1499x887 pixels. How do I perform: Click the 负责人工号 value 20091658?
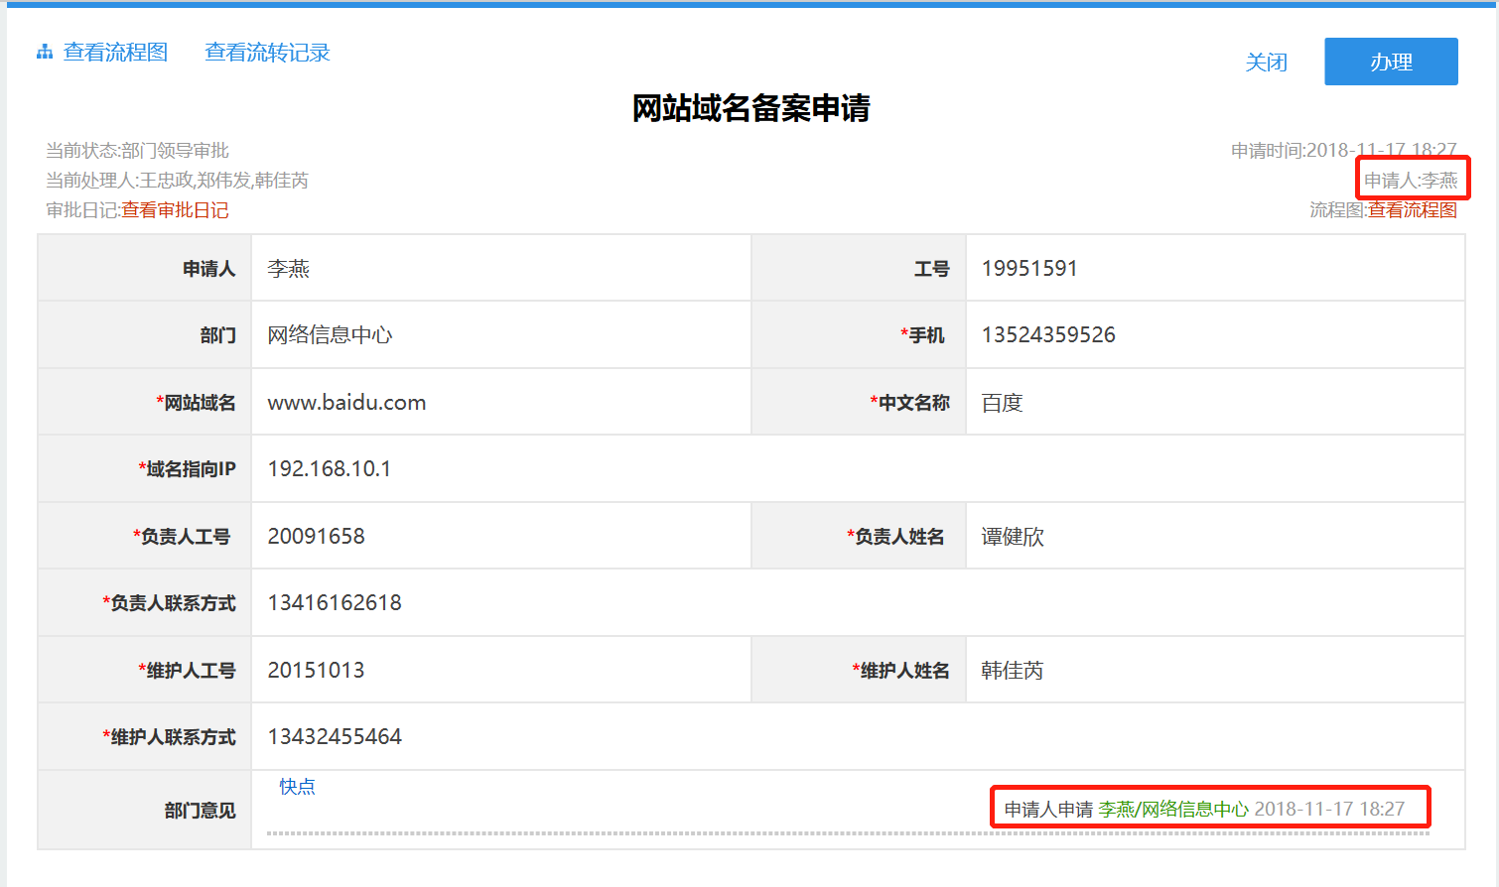[x=316, y=537]
